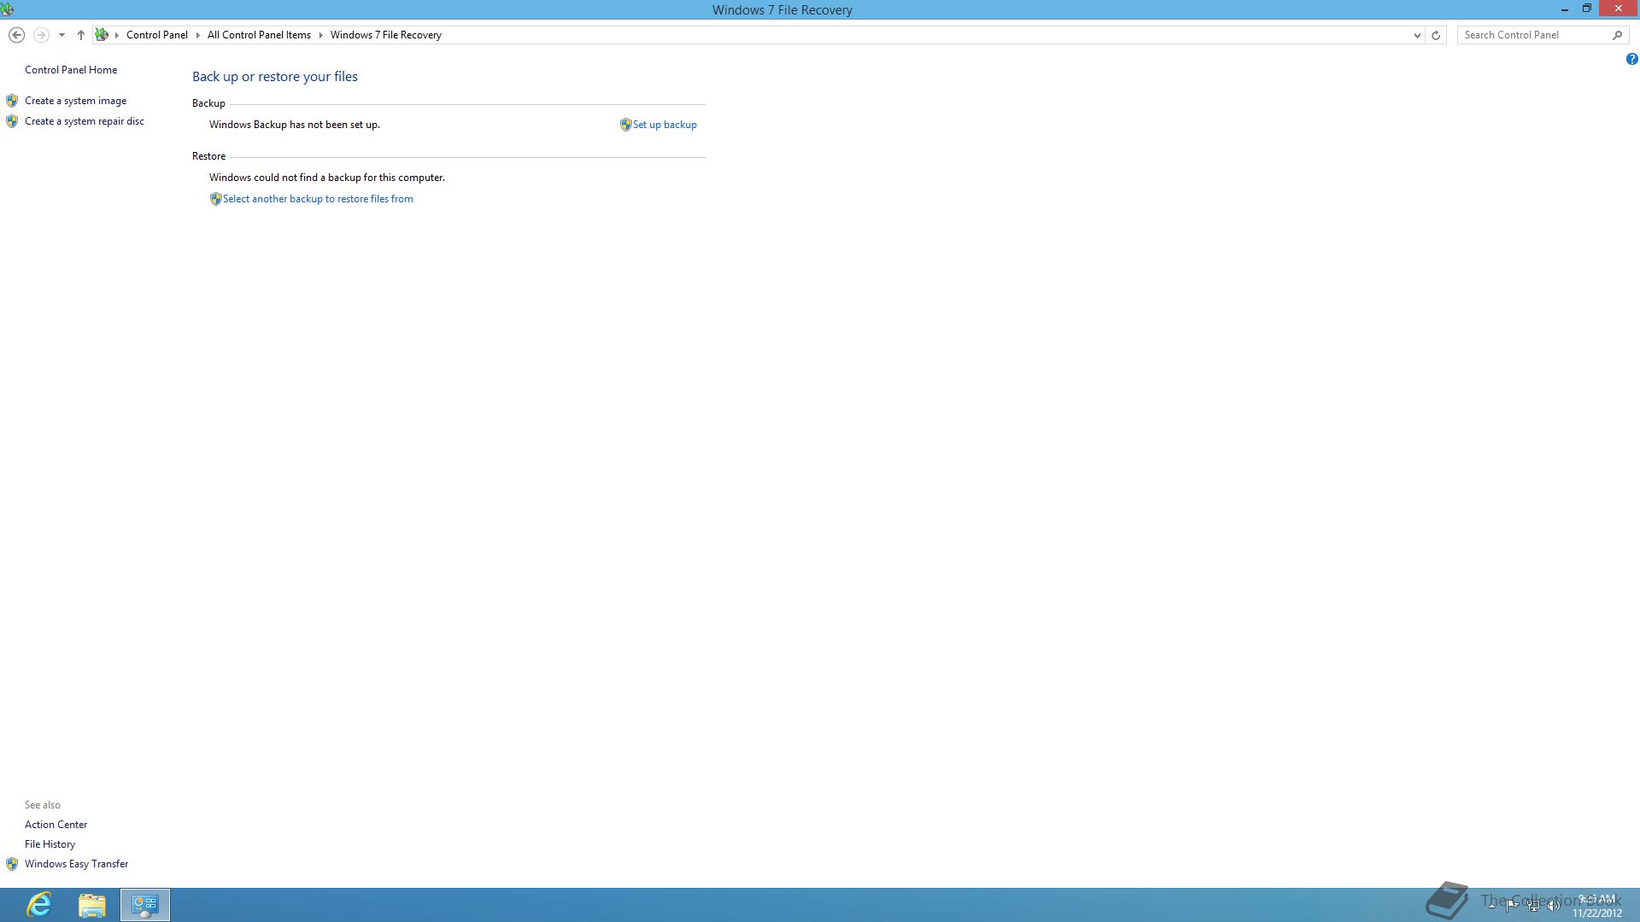
Task: Click Set up backup link
Action: click(665, 125)
